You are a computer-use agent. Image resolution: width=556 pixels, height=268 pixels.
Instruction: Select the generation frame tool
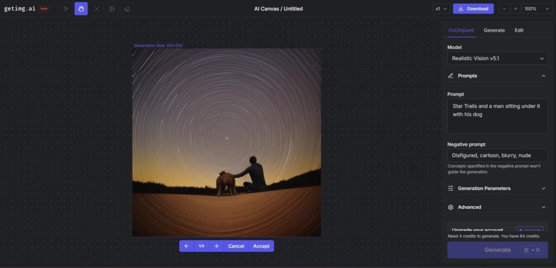pyautogui.click(x=96, y=9)
